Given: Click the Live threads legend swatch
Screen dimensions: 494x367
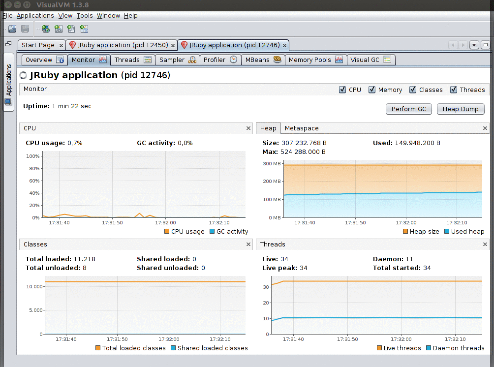Looking at the screenshot, I should click(x=379, y=348).
